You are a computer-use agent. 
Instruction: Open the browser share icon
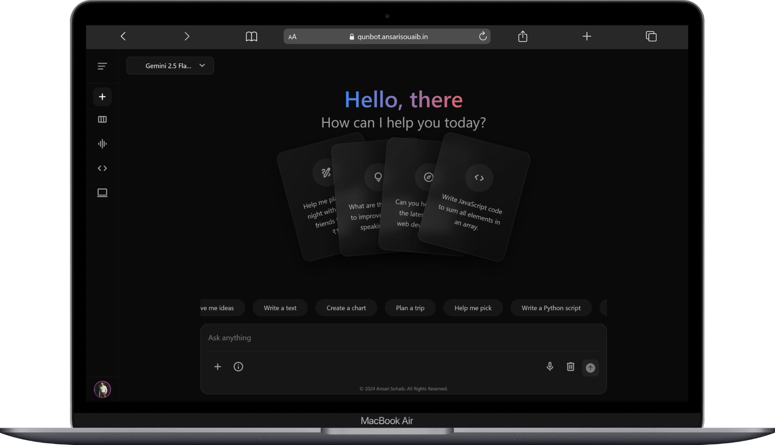point(523,36)
